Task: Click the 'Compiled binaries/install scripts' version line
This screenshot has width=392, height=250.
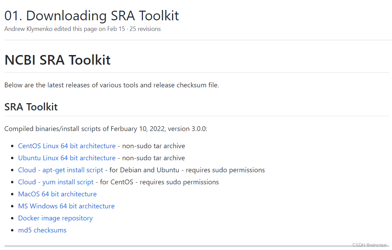Action: pyautogui.click(x=106, y=129)
